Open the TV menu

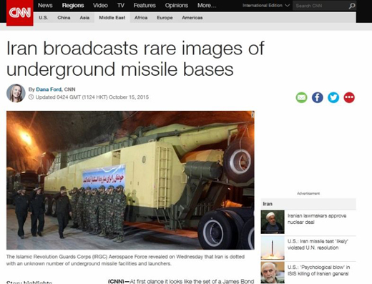121,6
